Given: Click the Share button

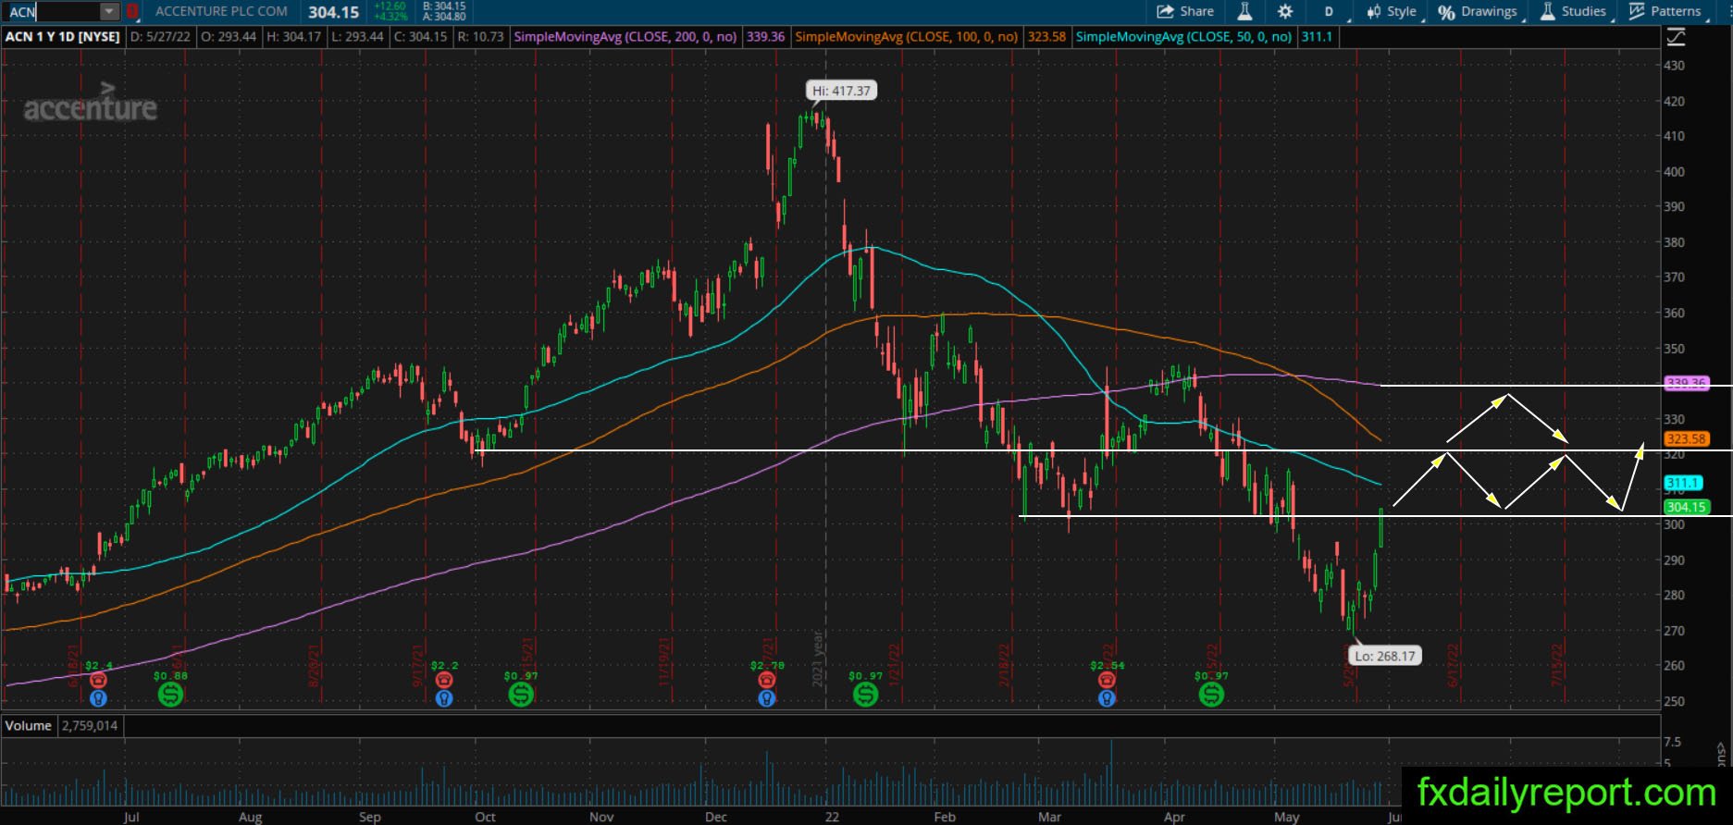Looking at the screenshot, I should coord(1185,11).
